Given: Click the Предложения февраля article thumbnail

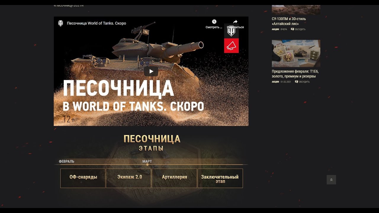Looking at the screenshot, I should point(296,54).
